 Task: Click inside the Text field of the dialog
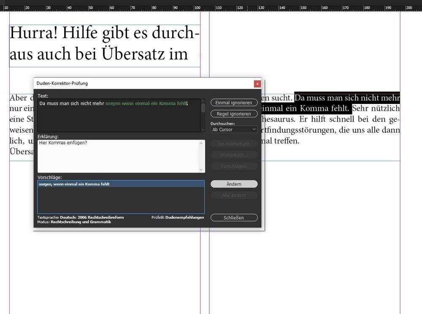(x=119, y=115)
